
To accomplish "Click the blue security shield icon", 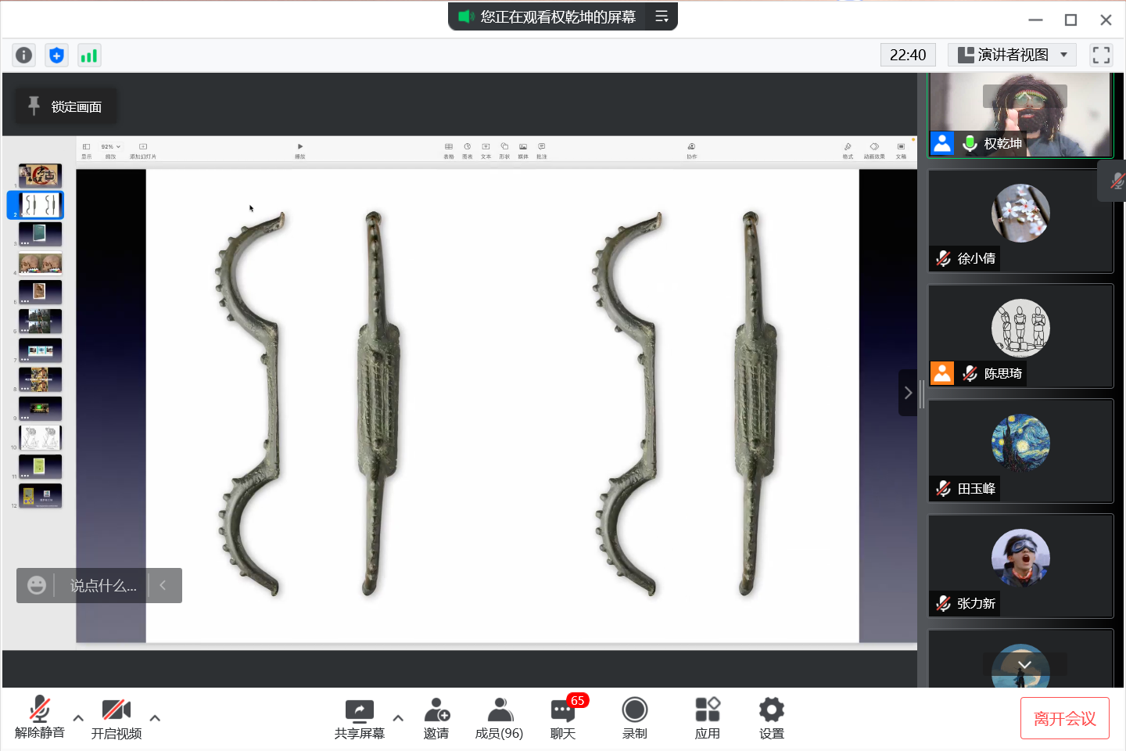I will pyautogui.click(x=56, y=56).
